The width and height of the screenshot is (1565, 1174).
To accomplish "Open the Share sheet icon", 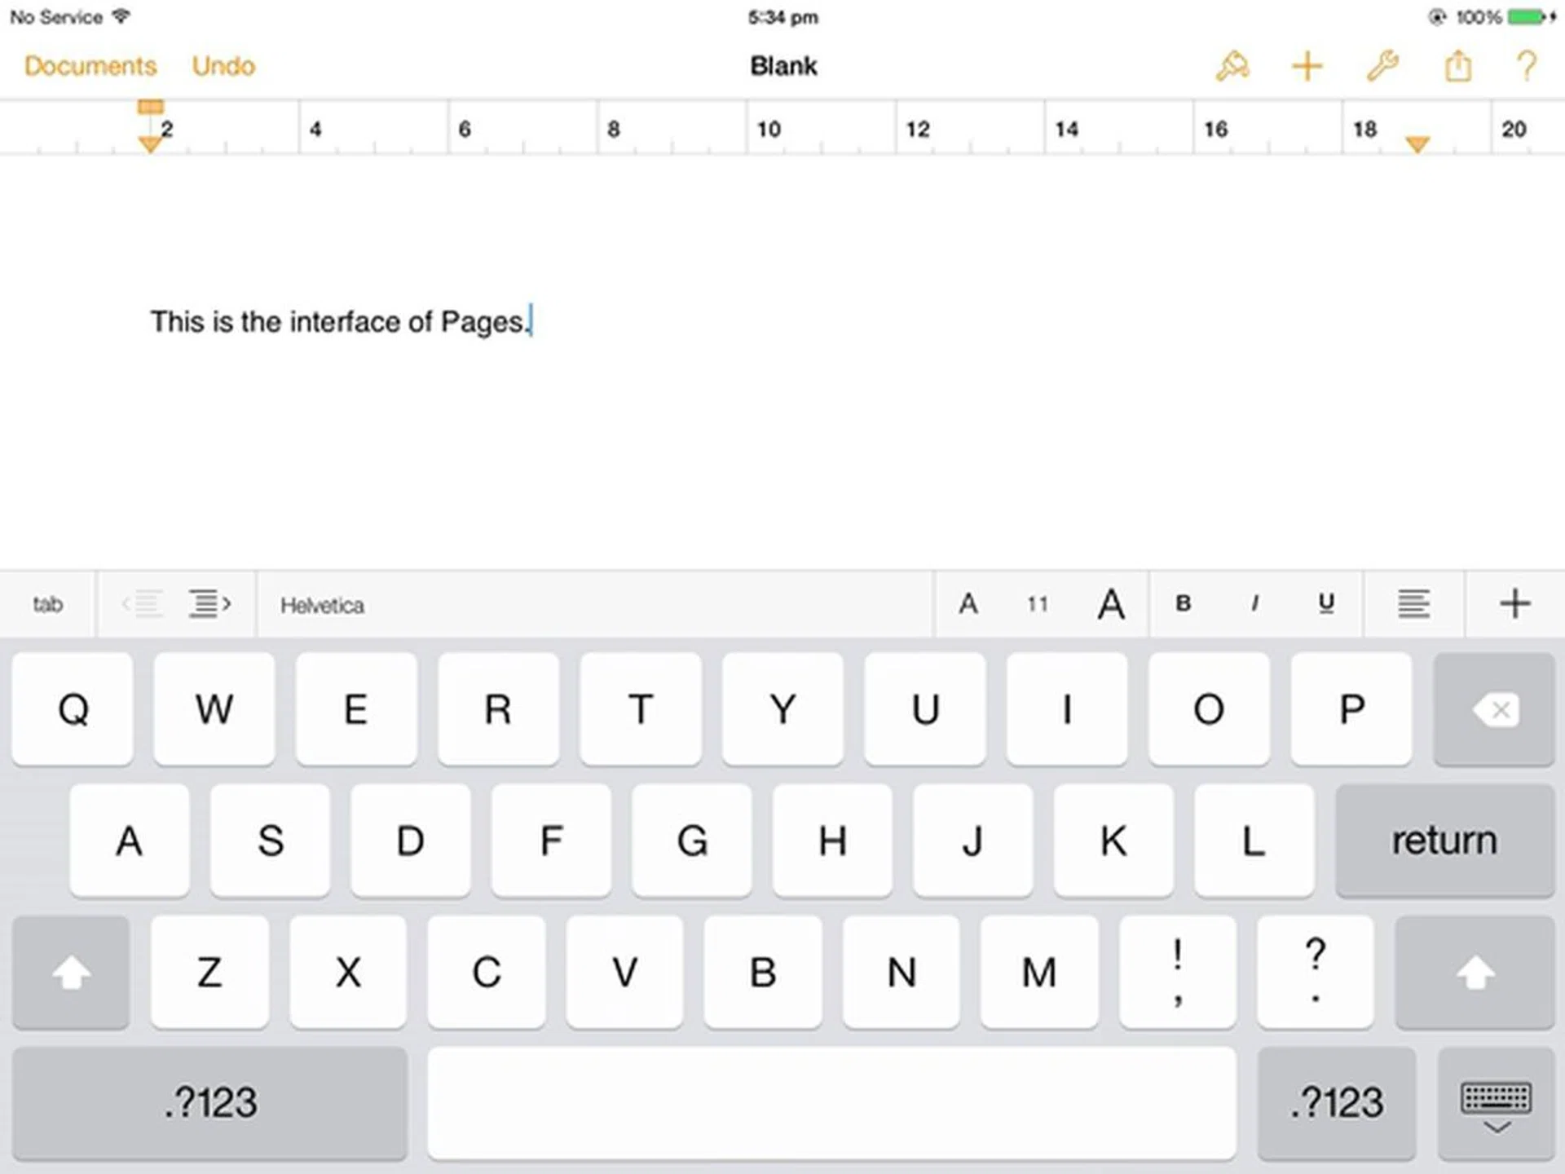I will click(1458, 66).
